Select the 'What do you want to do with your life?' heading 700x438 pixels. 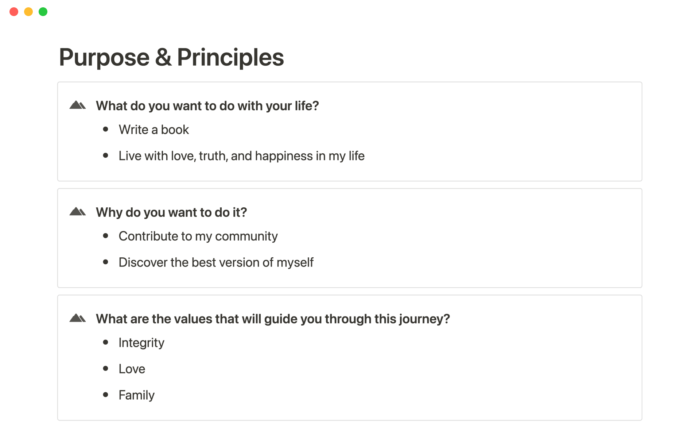tap(207, 106)
